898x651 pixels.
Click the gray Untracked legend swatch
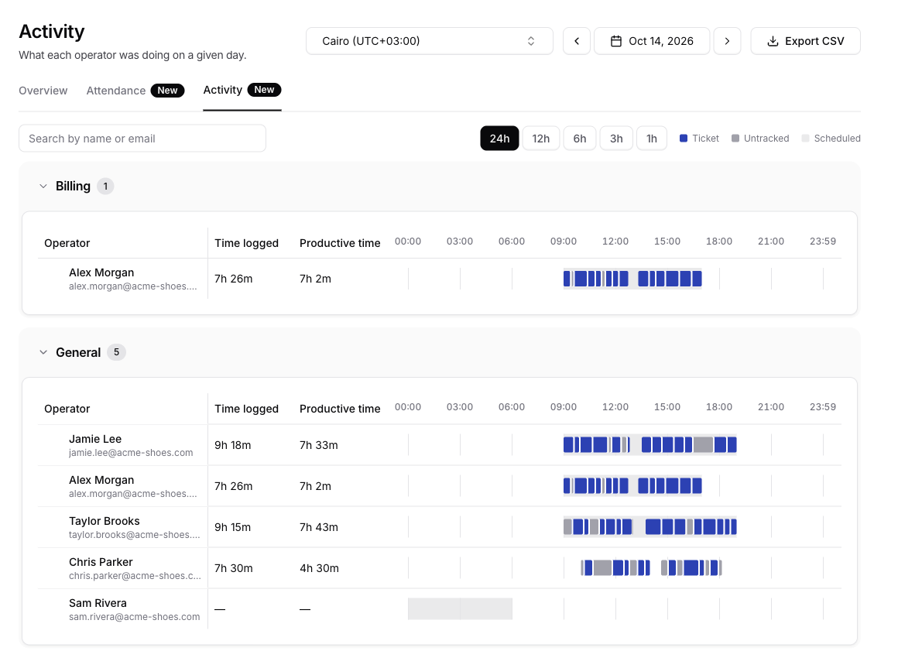tap(735, 139)
